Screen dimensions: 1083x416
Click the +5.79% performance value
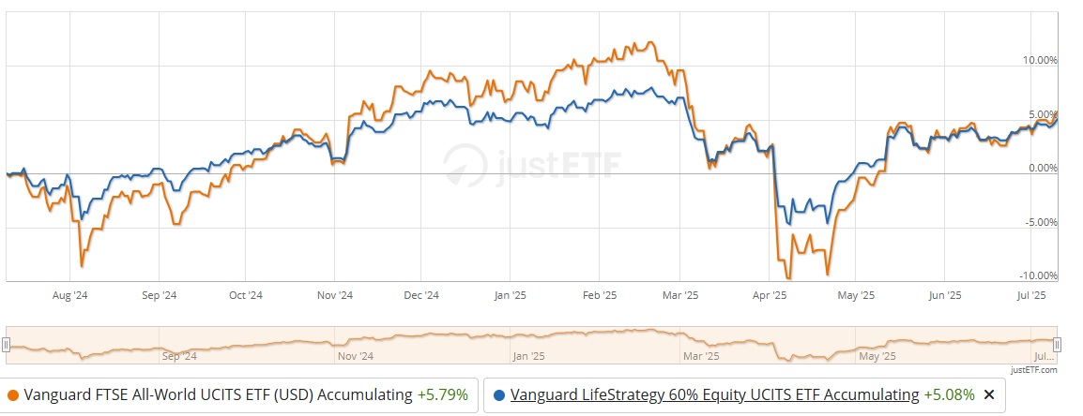pos(443,395)
